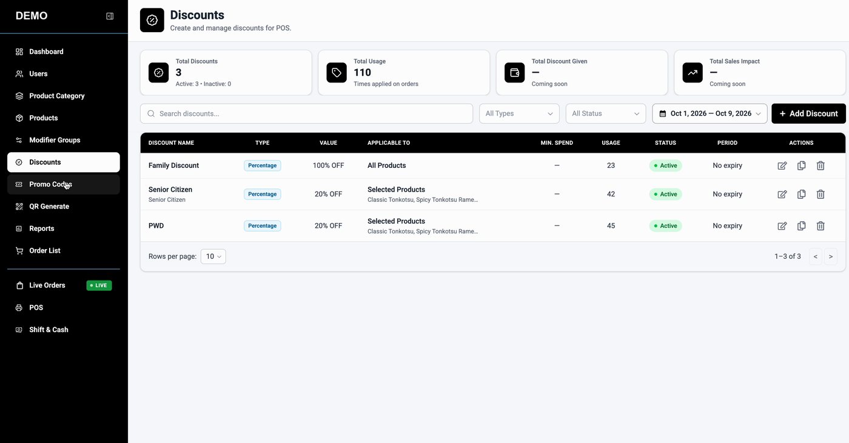
Task: Open the Rows per page dropdown
Action: (x=213, y=256)
